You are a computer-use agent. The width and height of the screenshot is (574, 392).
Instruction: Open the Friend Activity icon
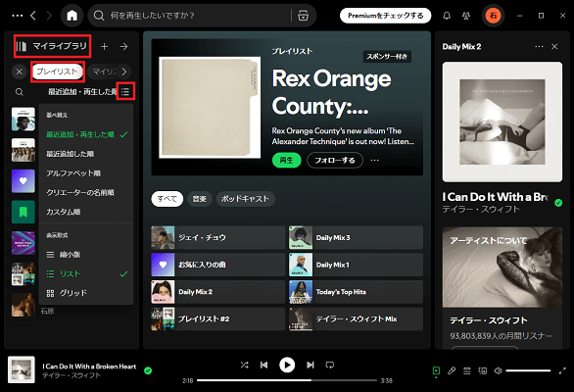pyautogui.click(x=466, y=16)
